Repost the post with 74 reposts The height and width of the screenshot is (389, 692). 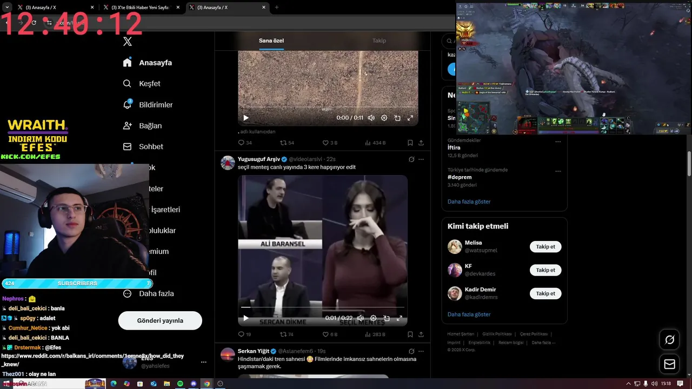[287, 334]
